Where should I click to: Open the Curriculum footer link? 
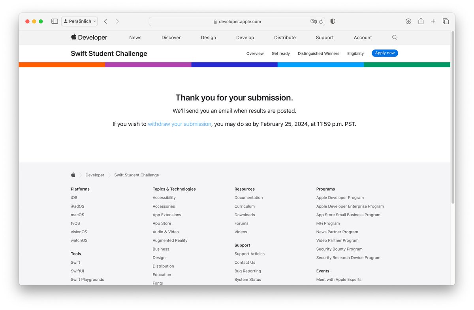click(245, 206)
